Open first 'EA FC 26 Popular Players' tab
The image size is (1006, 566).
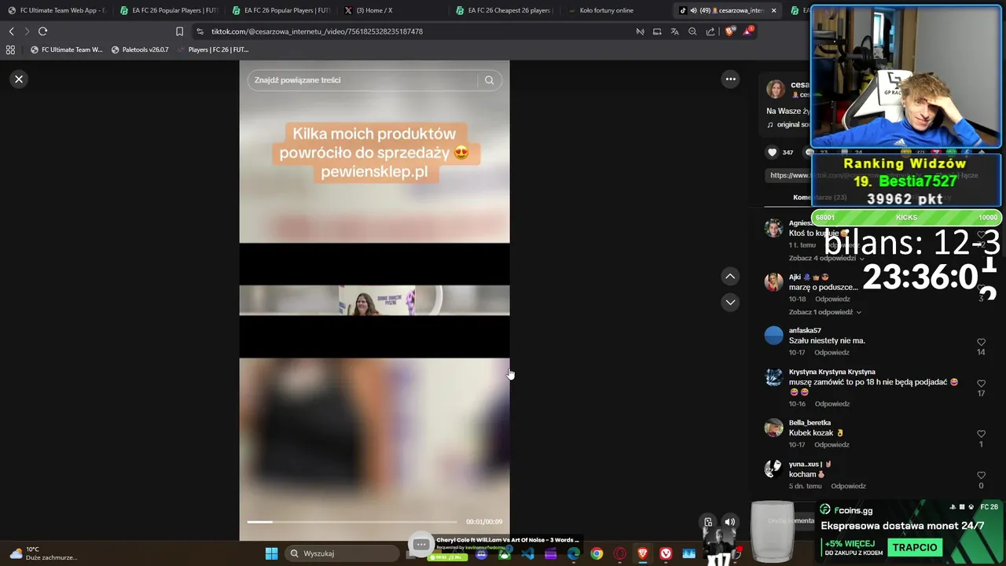pyautogui.click(x=169, y=10)
